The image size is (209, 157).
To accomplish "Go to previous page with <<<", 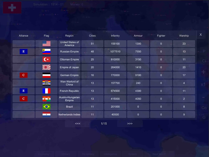I will pyautogui.click(x=77, y=124).
